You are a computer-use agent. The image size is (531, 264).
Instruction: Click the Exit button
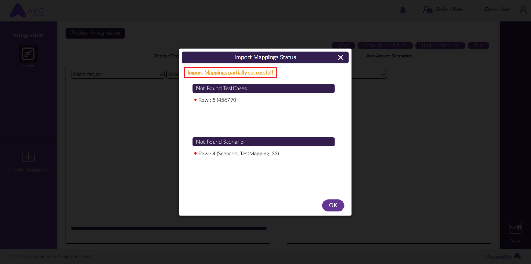click(478, 46)
